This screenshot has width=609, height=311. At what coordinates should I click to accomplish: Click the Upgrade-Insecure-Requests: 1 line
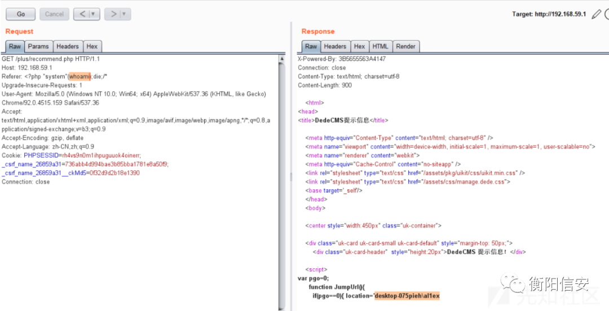click(42, 85)
